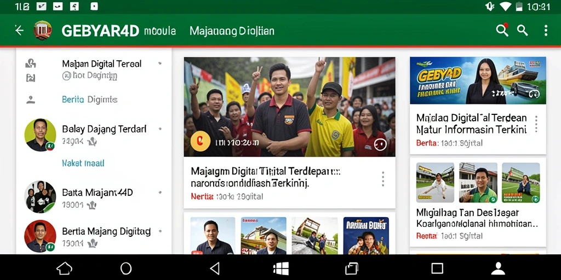Tap the group photo avatar beside Barta Majant44D

tap(40, 197)
